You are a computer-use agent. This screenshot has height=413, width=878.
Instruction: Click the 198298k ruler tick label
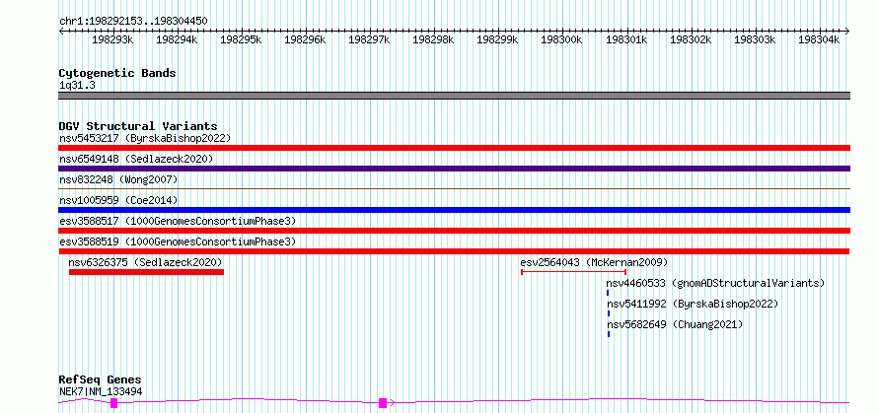(x=433, y=39)
